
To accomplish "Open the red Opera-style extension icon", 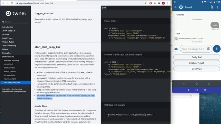I will point(151,3).
